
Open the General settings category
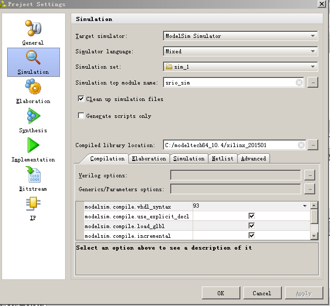33,32
